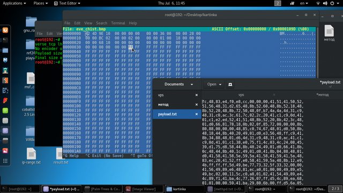
Task: Click the new document icon next to Open
Action: pyautogui.click(x=230, y=84)
